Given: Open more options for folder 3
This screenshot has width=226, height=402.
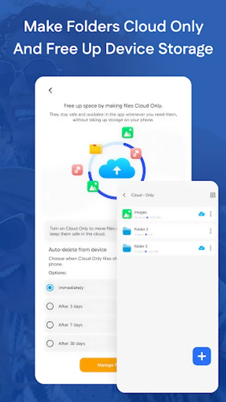Looking at the screenshot, I should (211, 248).
